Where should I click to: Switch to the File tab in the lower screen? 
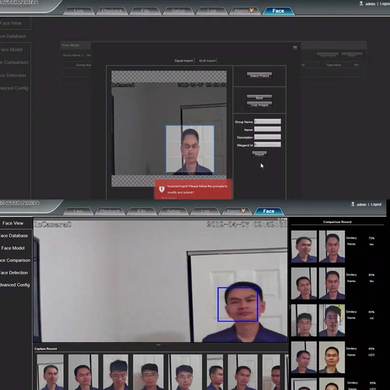[142, 211]
